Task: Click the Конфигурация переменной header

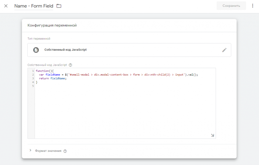Action: (52, 25)
